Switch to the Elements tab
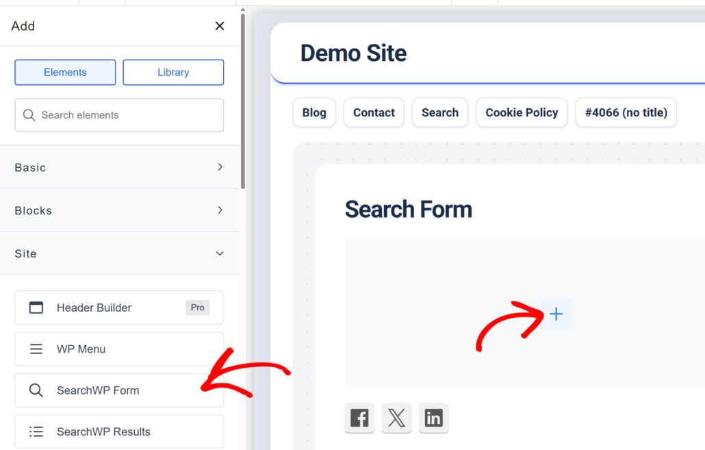 click(65, 73)
